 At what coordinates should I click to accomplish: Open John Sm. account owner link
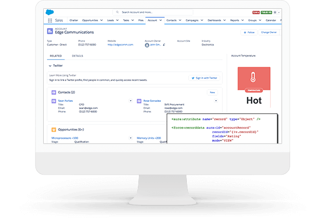pos(155,45)
